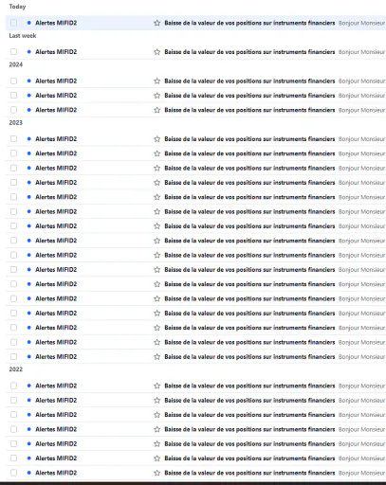Open the first 2024 email's subject
The image size is (386, 485).
(x=249, y=81)
